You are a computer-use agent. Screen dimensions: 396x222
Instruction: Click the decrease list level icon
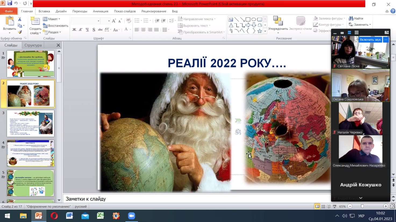pyautogui.click(x=157, y=21)
